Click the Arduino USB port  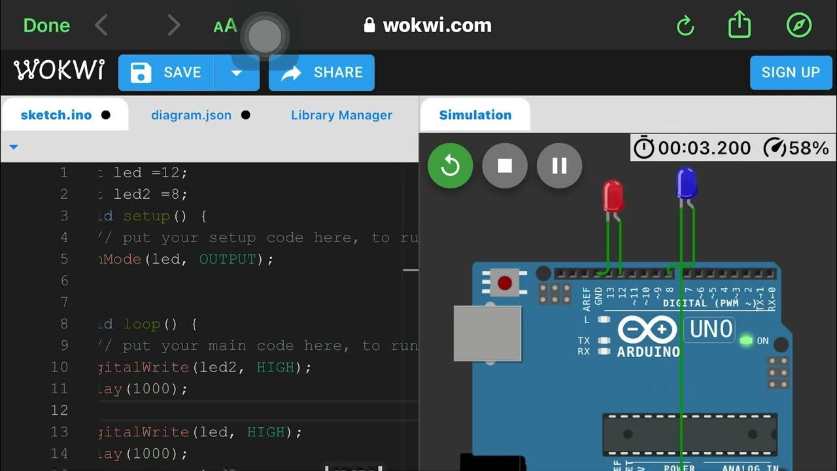pos(487,334)
